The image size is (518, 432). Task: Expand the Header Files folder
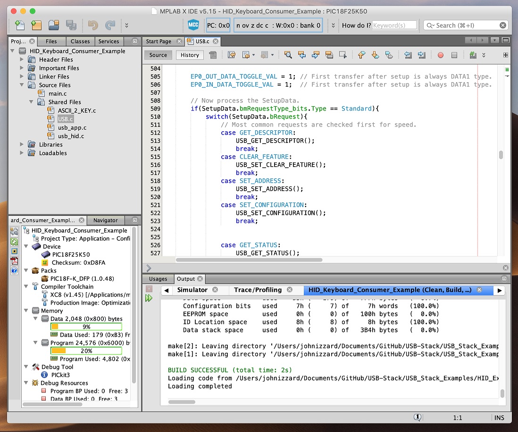coord(22,59)
